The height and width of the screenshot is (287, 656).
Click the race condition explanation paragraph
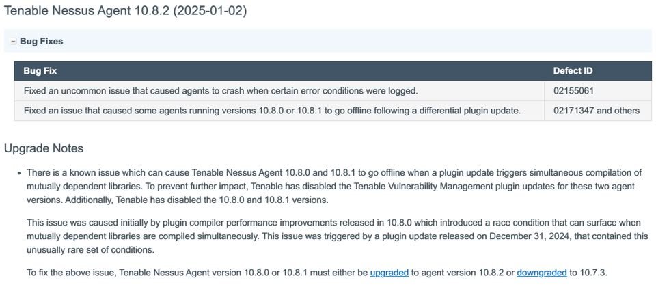pyautogui.click(x=337, y=236)
